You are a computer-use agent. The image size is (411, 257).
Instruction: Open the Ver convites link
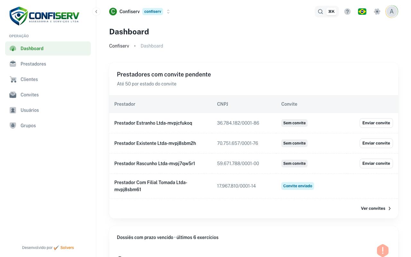point(376,208)
